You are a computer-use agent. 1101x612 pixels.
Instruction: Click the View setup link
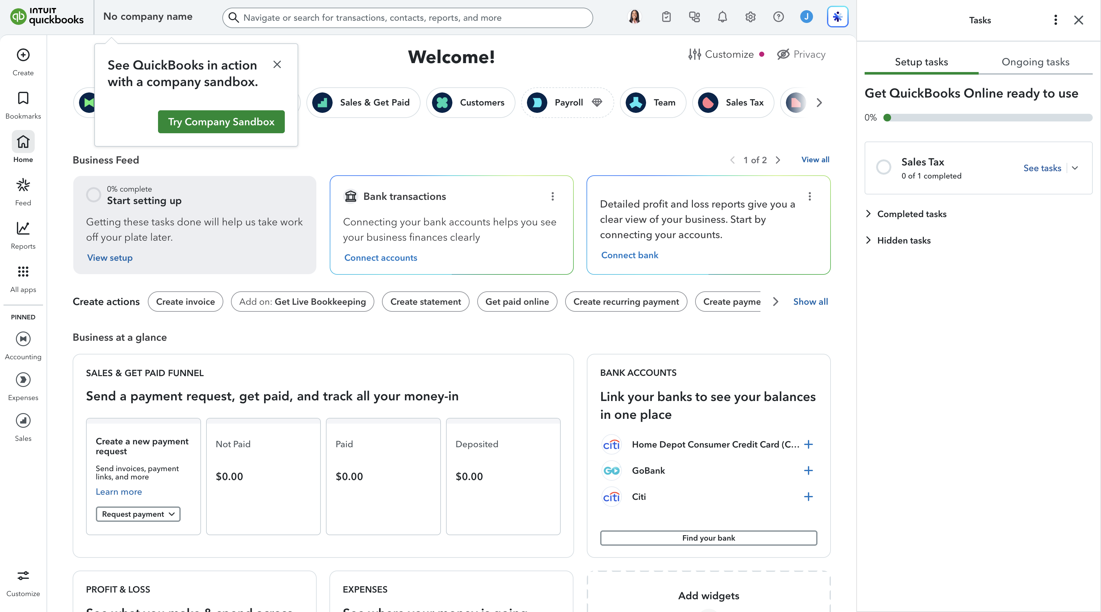pyautogui.click(x=110, y=258)
